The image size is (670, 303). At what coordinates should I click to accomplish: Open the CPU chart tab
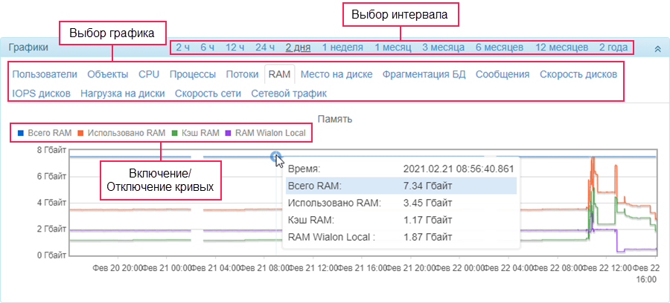pyautogui.click(x=149, y=74)
